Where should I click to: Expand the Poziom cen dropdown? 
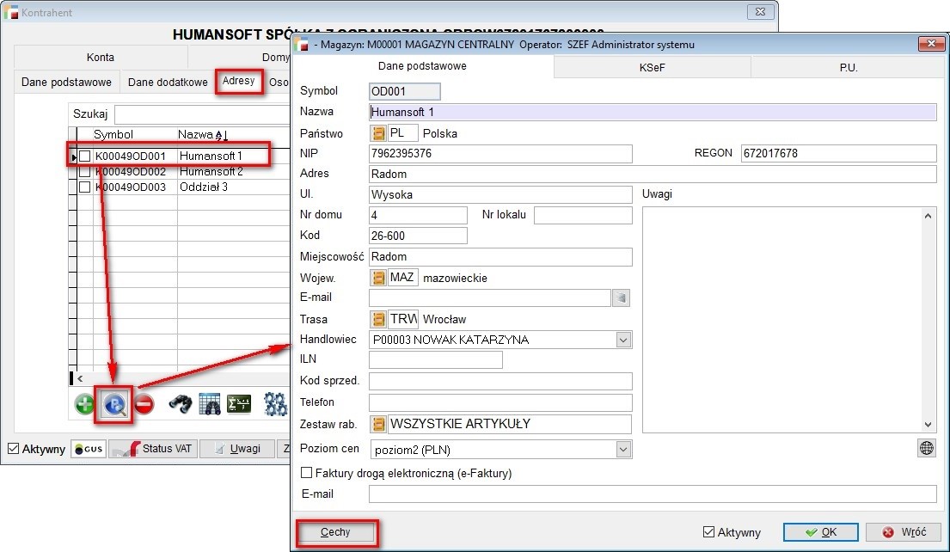coord(623,450)
